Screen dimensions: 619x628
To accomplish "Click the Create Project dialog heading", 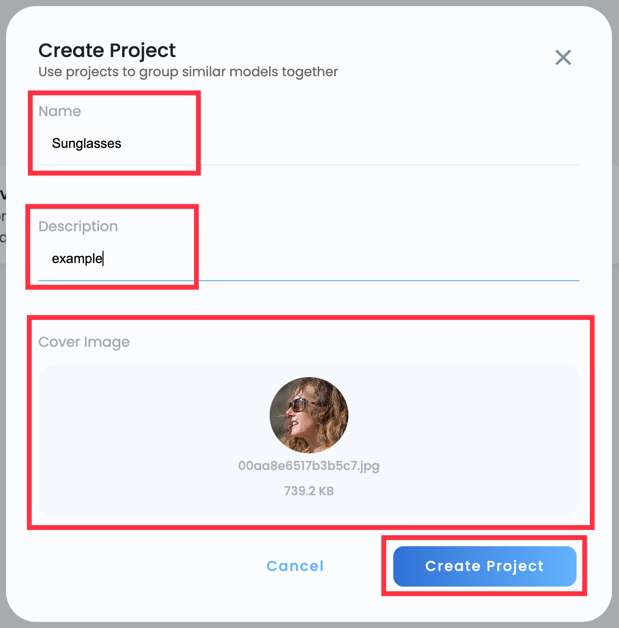I will point(107,50).
